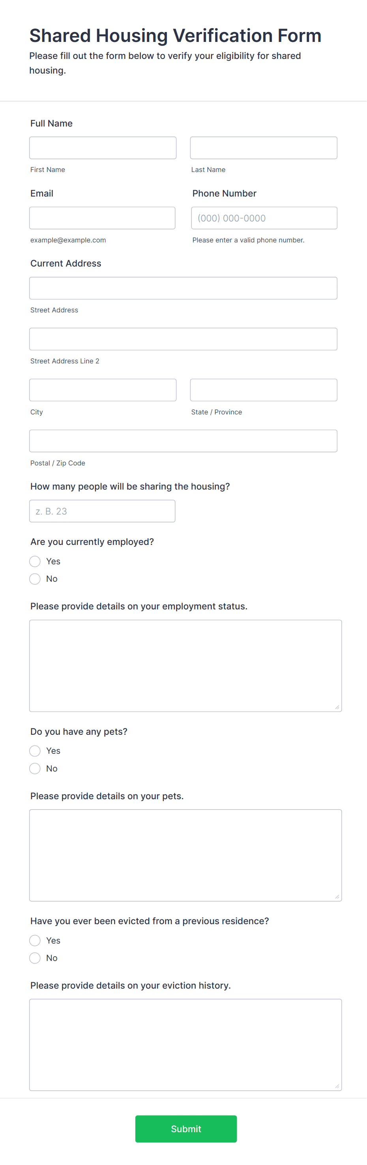Select Yes for currently employed
The width and height of the screenshot is (367, 1165).
35,561
